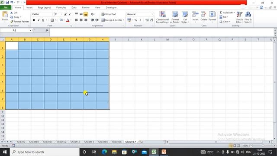Increase font size with Grow Font

[65, 14]
